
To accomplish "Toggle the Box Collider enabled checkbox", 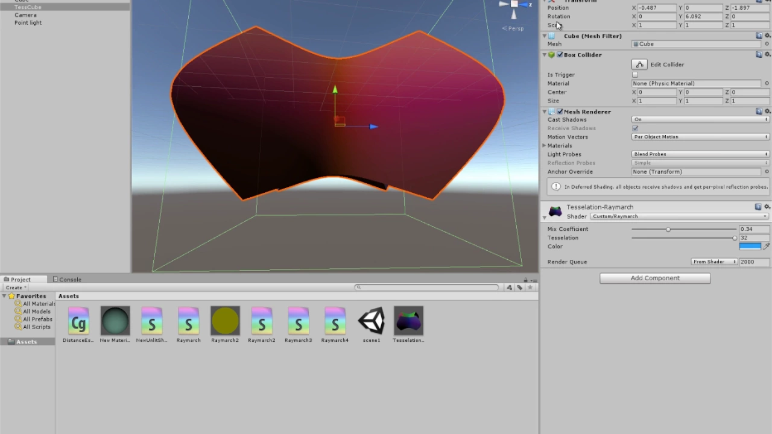I will [560, 55].
